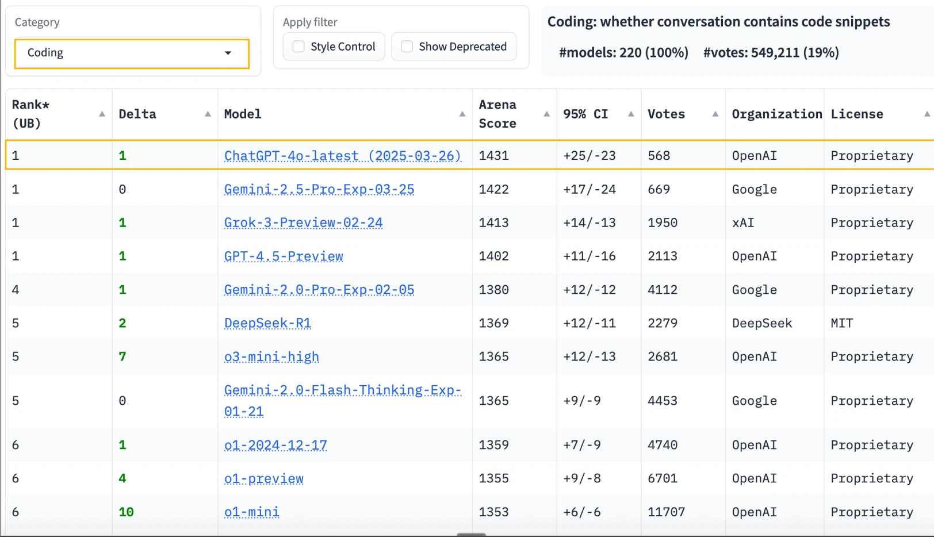Screen dimensions: 934x537
Task: Open o1-2024-12-17 model link
Action: point(275,445)
